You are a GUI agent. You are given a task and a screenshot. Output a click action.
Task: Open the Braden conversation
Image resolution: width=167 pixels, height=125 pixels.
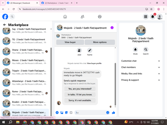pos(25,103)
